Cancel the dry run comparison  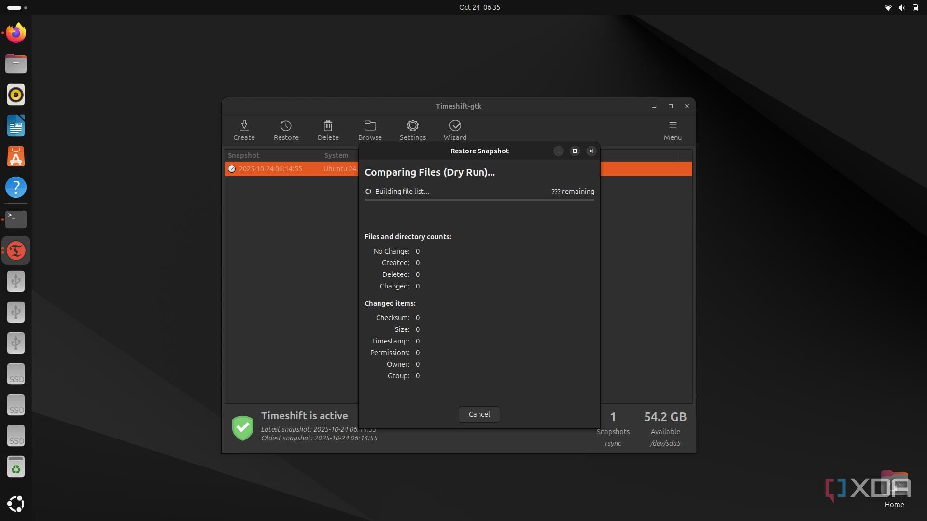pyautogui.click(x=479, y=414)
